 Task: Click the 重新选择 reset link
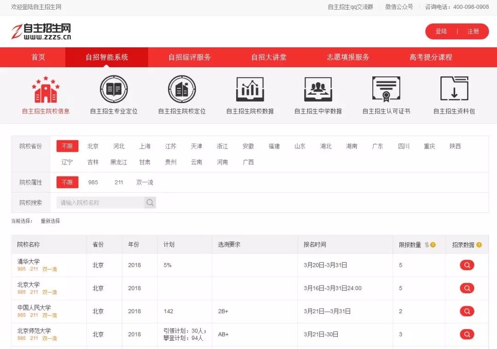50,221
